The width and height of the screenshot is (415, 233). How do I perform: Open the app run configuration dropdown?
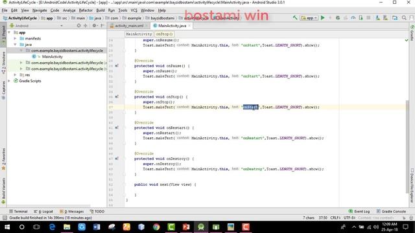309,18
